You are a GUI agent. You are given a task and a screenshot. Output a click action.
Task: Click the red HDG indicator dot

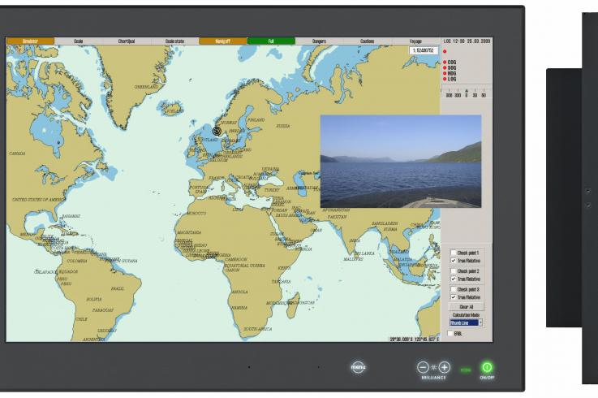pos(445,73)
